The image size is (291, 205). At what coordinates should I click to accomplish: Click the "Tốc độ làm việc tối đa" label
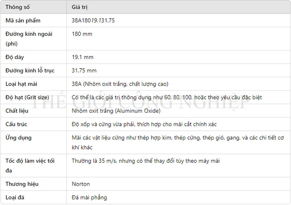pyautogui.click(x=30, y=165)
